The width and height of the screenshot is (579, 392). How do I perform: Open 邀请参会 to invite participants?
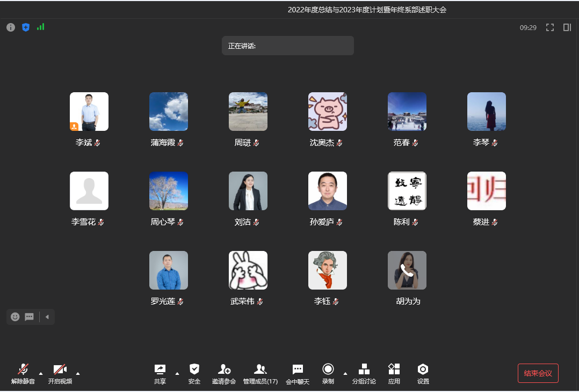[x=224, y=373]
